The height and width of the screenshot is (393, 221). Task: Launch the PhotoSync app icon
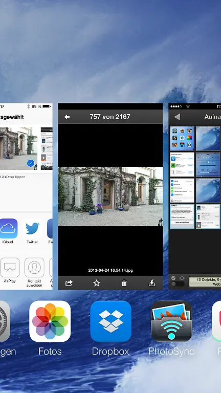tap(171, 321)
